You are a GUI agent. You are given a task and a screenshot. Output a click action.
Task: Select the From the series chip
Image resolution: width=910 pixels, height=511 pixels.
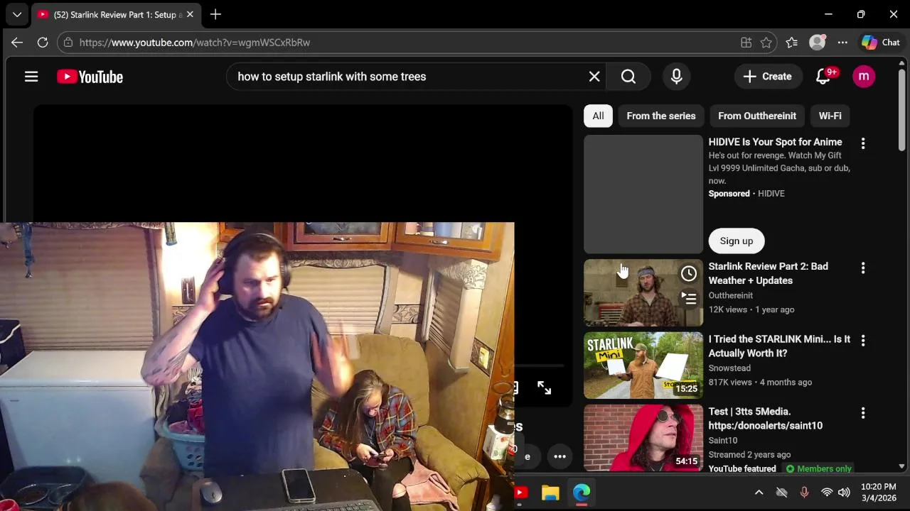click(x=661, y=116)
